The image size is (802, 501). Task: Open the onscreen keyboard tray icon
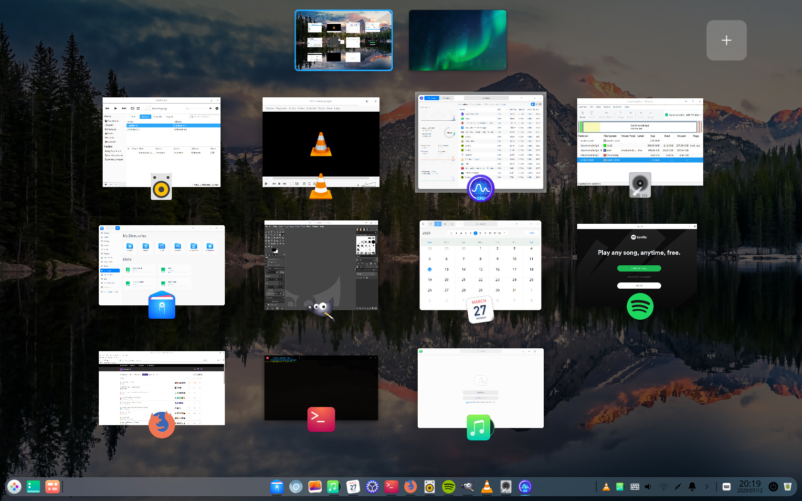coord(727,487)
